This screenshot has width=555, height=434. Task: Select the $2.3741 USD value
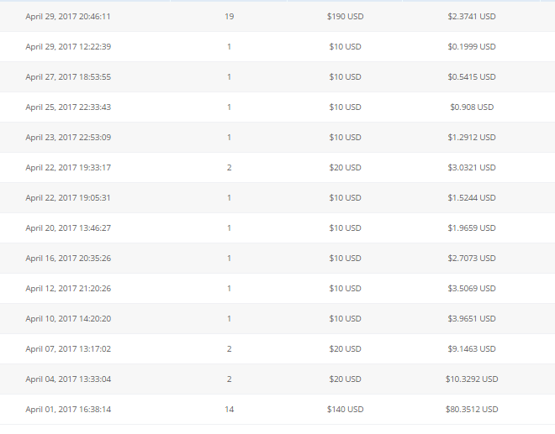point(472,17)
